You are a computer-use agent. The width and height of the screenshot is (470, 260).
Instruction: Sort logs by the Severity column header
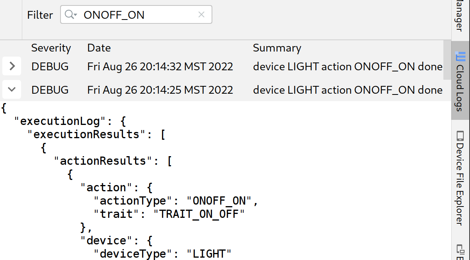click(51, 48)
